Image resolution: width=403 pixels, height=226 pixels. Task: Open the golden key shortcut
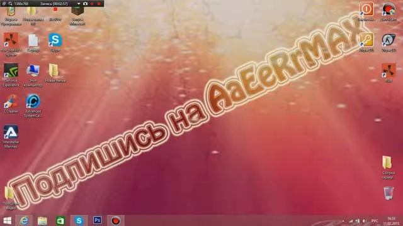[366, 42]
